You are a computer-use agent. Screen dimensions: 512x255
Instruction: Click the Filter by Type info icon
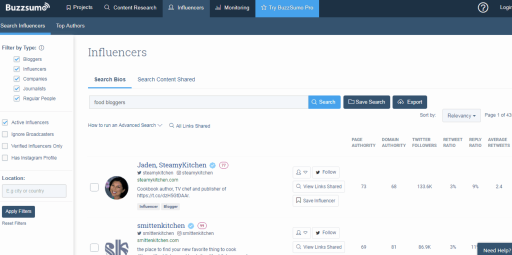tap(41, 48)
